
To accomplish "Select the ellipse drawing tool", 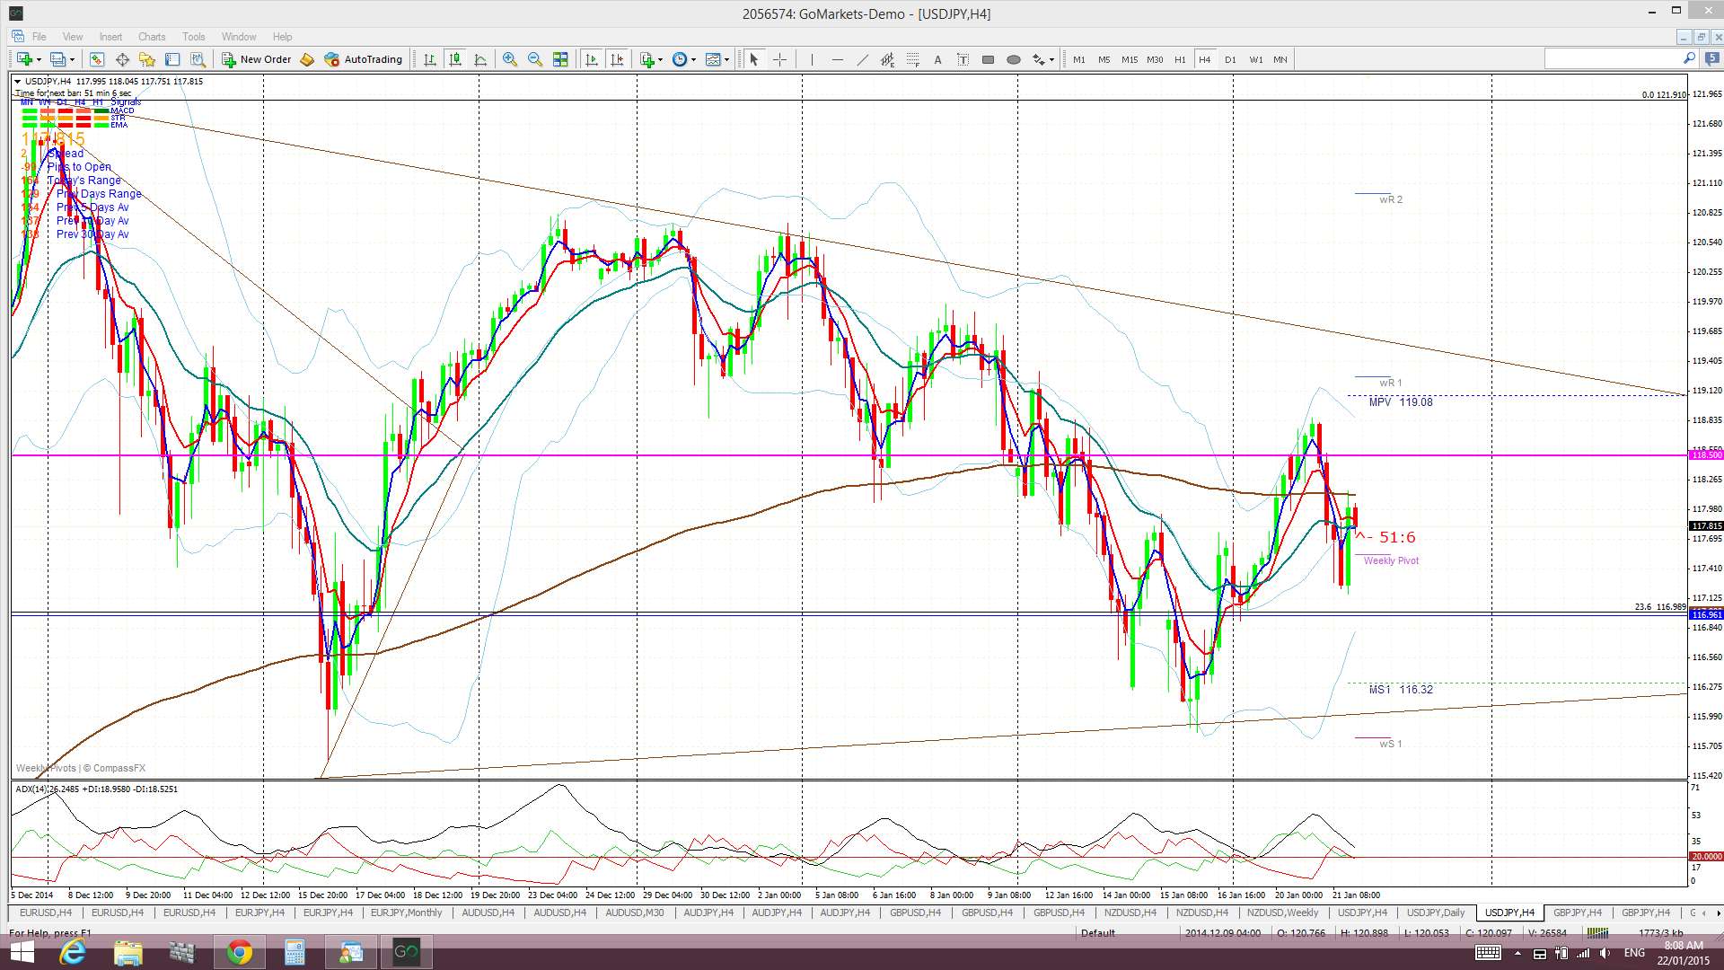I will [x=1014, y=59].
